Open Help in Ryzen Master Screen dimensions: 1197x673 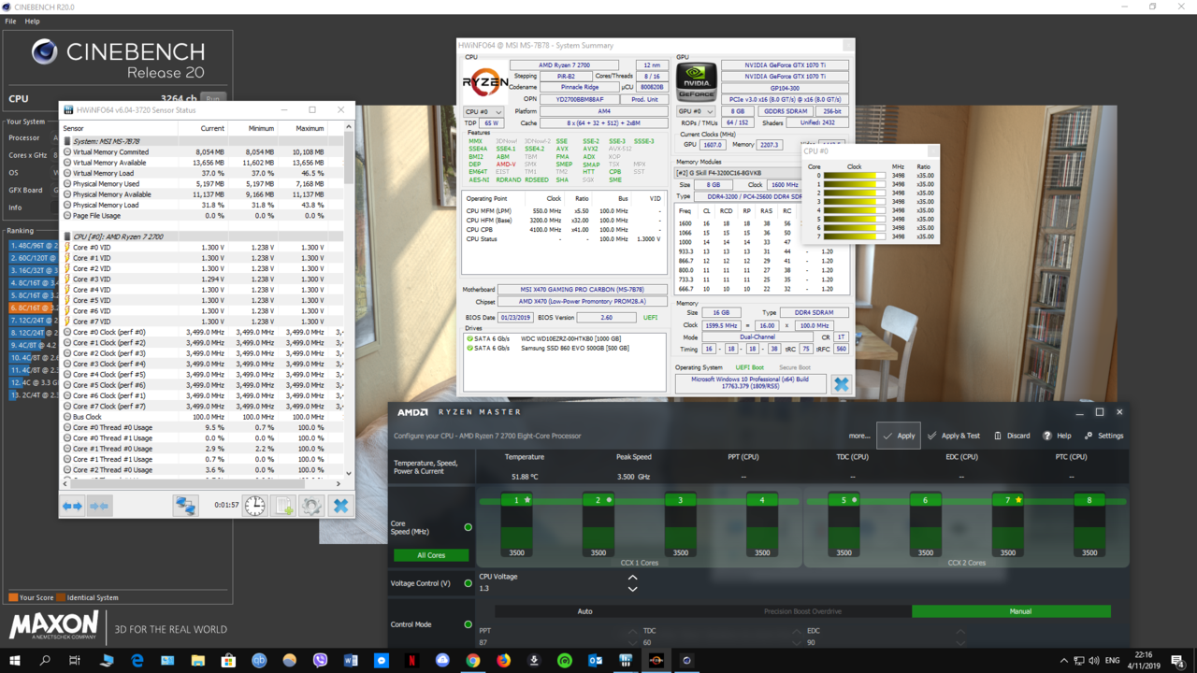click(x=1057, y=436)
